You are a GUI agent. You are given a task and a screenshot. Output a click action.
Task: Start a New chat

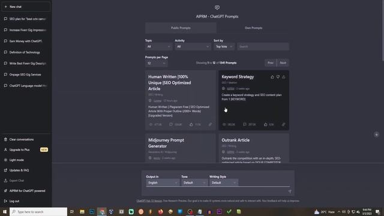coord(26,7)
